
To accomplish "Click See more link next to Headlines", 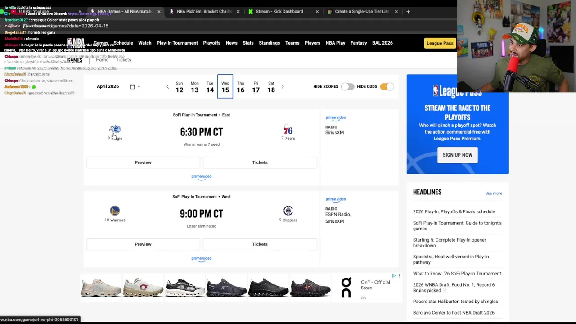I will point(494,193).
